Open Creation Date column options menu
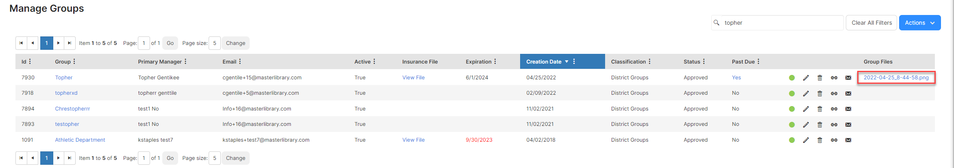The width and height of the screenshot is (954, 168). tap(574, 62)
